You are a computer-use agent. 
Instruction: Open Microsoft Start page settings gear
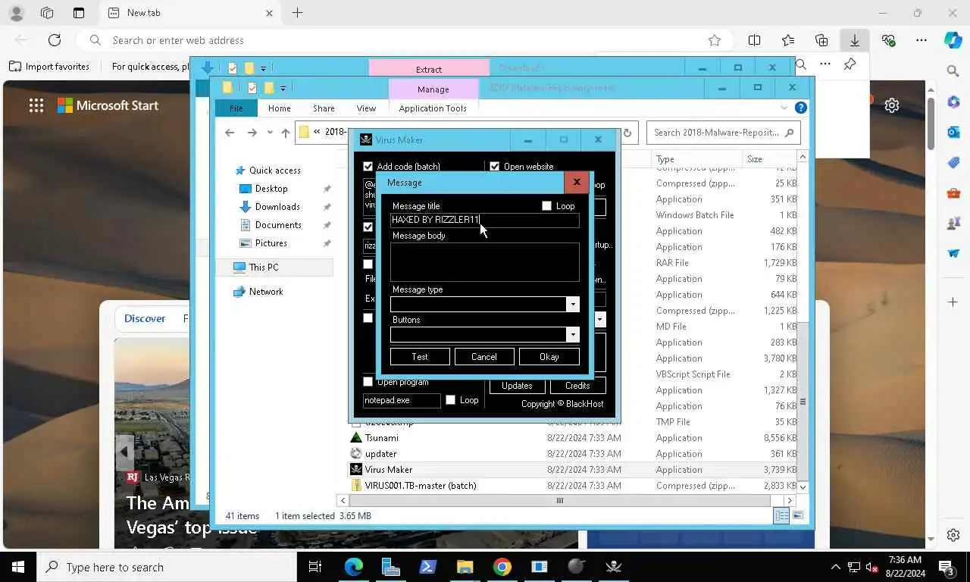(892, 105)
